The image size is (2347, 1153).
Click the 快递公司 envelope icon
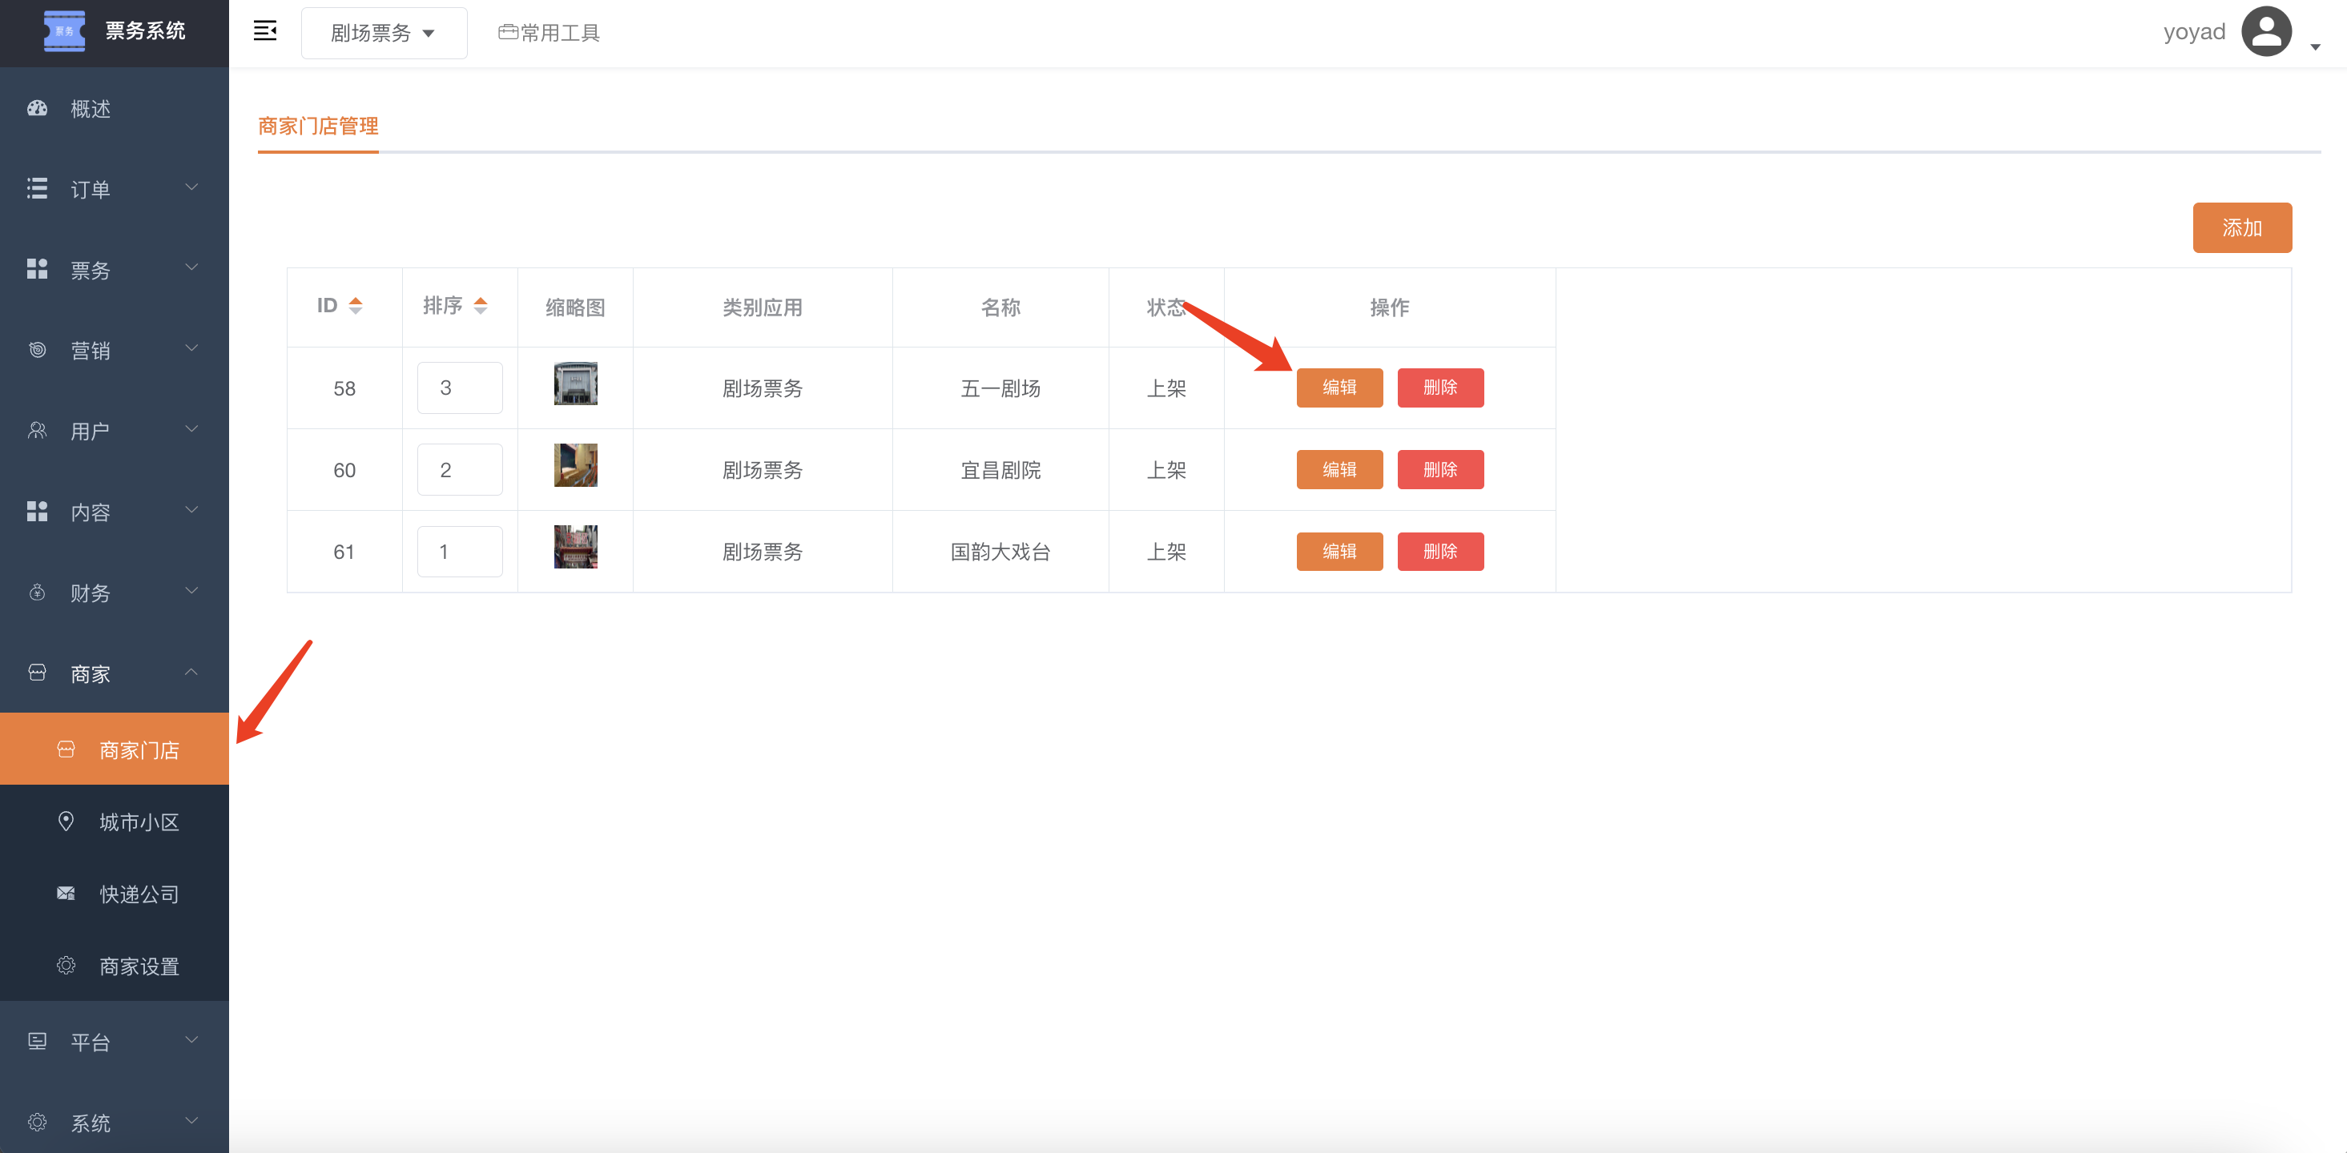point(66,893)
